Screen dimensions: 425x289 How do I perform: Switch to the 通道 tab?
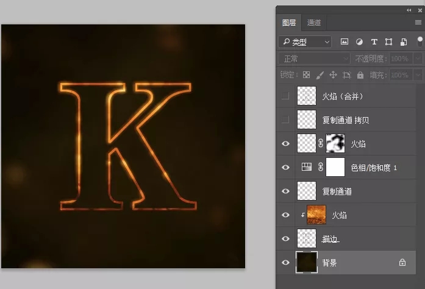314,23
